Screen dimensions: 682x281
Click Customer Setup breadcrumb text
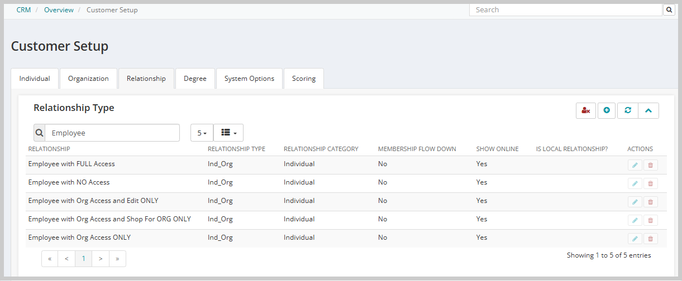click(x=112, y=10)
